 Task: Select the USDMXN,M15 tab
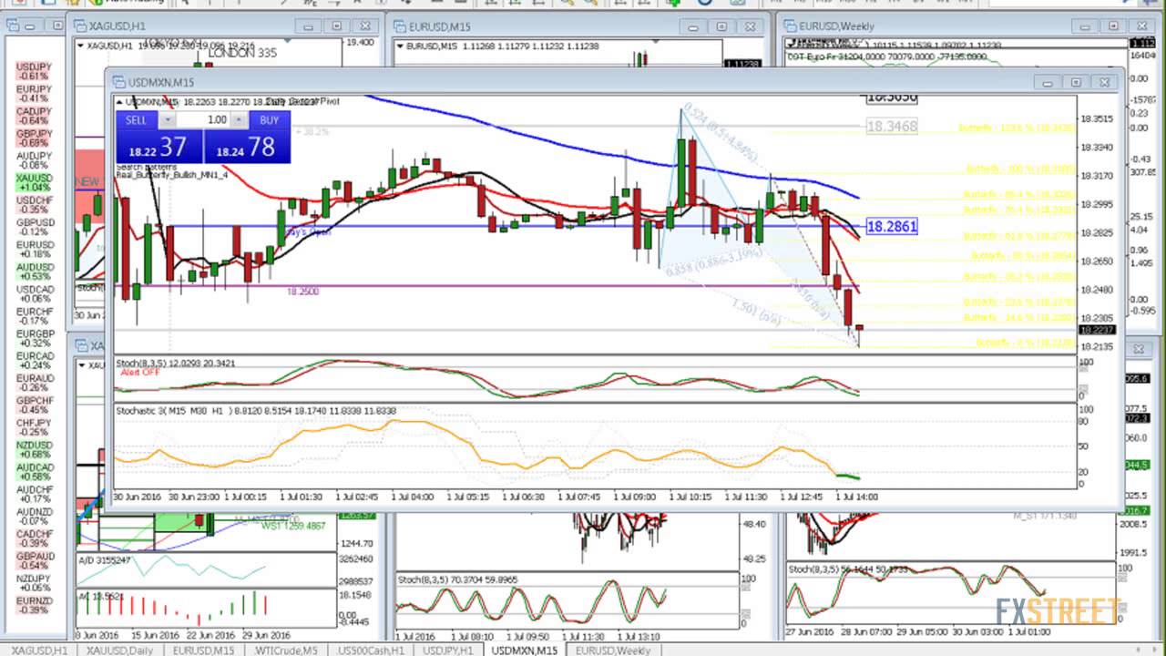click(525, 651)
